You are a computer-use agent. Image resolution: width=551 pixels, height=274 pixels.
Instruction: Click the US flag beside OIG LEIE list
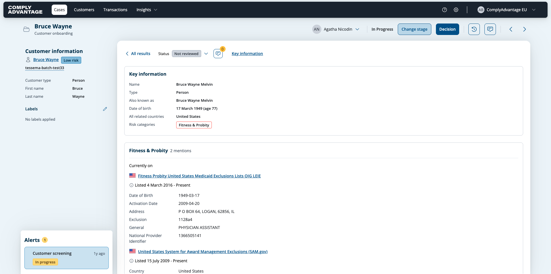pos(132,176)
